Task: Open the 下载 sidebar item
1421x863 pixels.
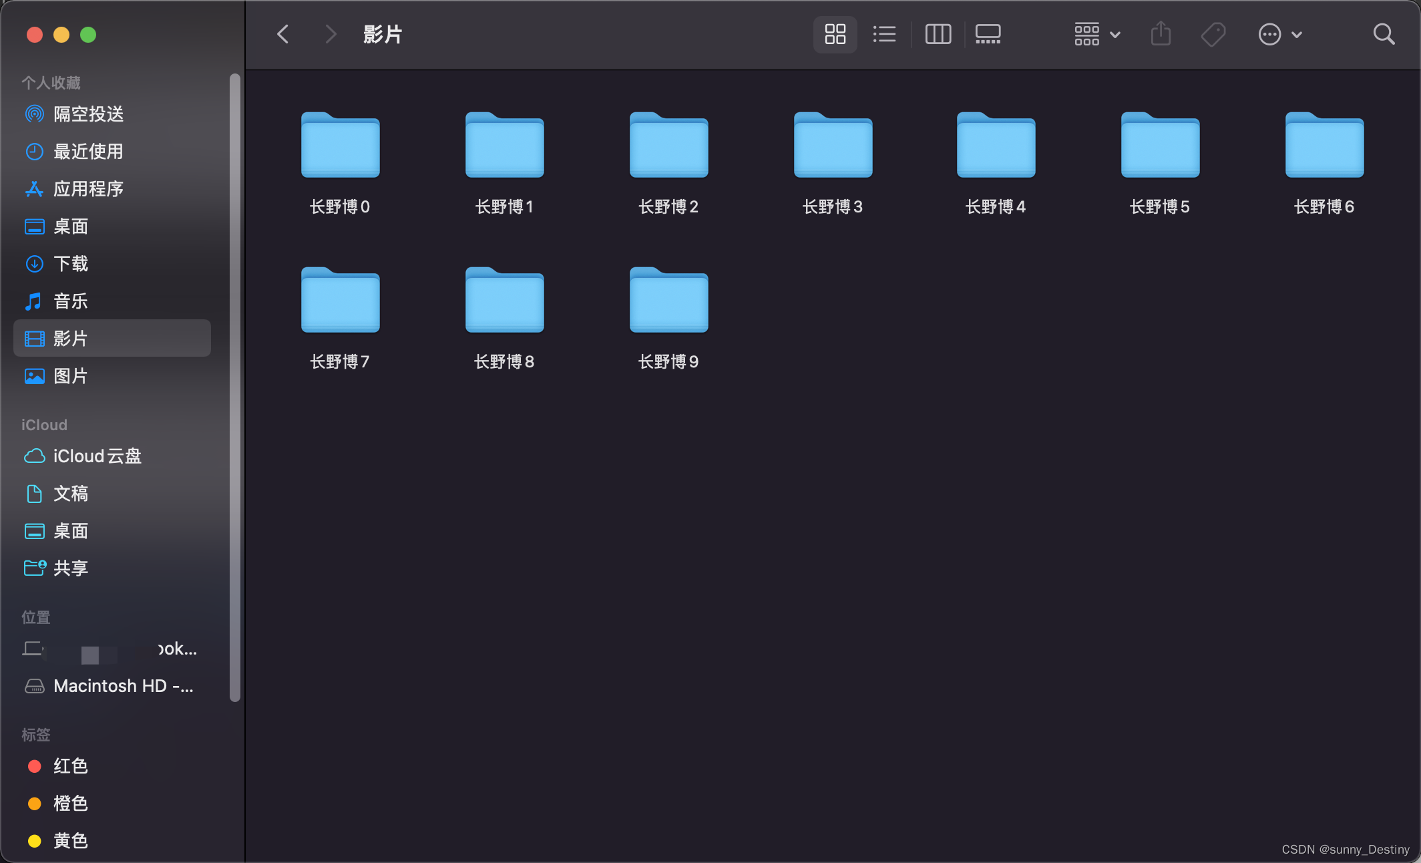Action: coord(71,264)
